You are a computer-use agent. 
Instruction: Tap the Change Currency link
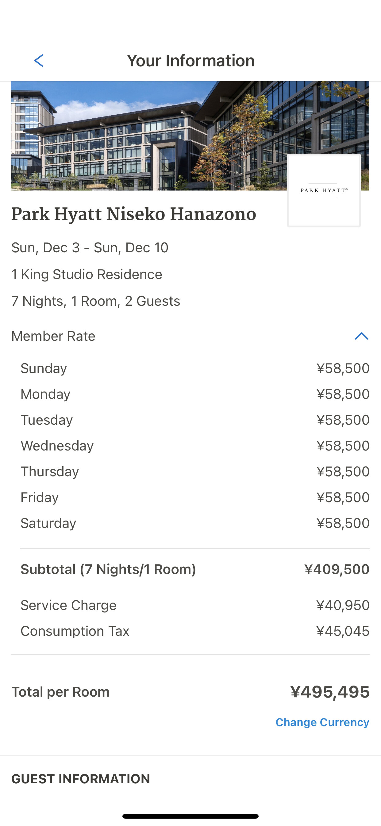pos(322,722)
